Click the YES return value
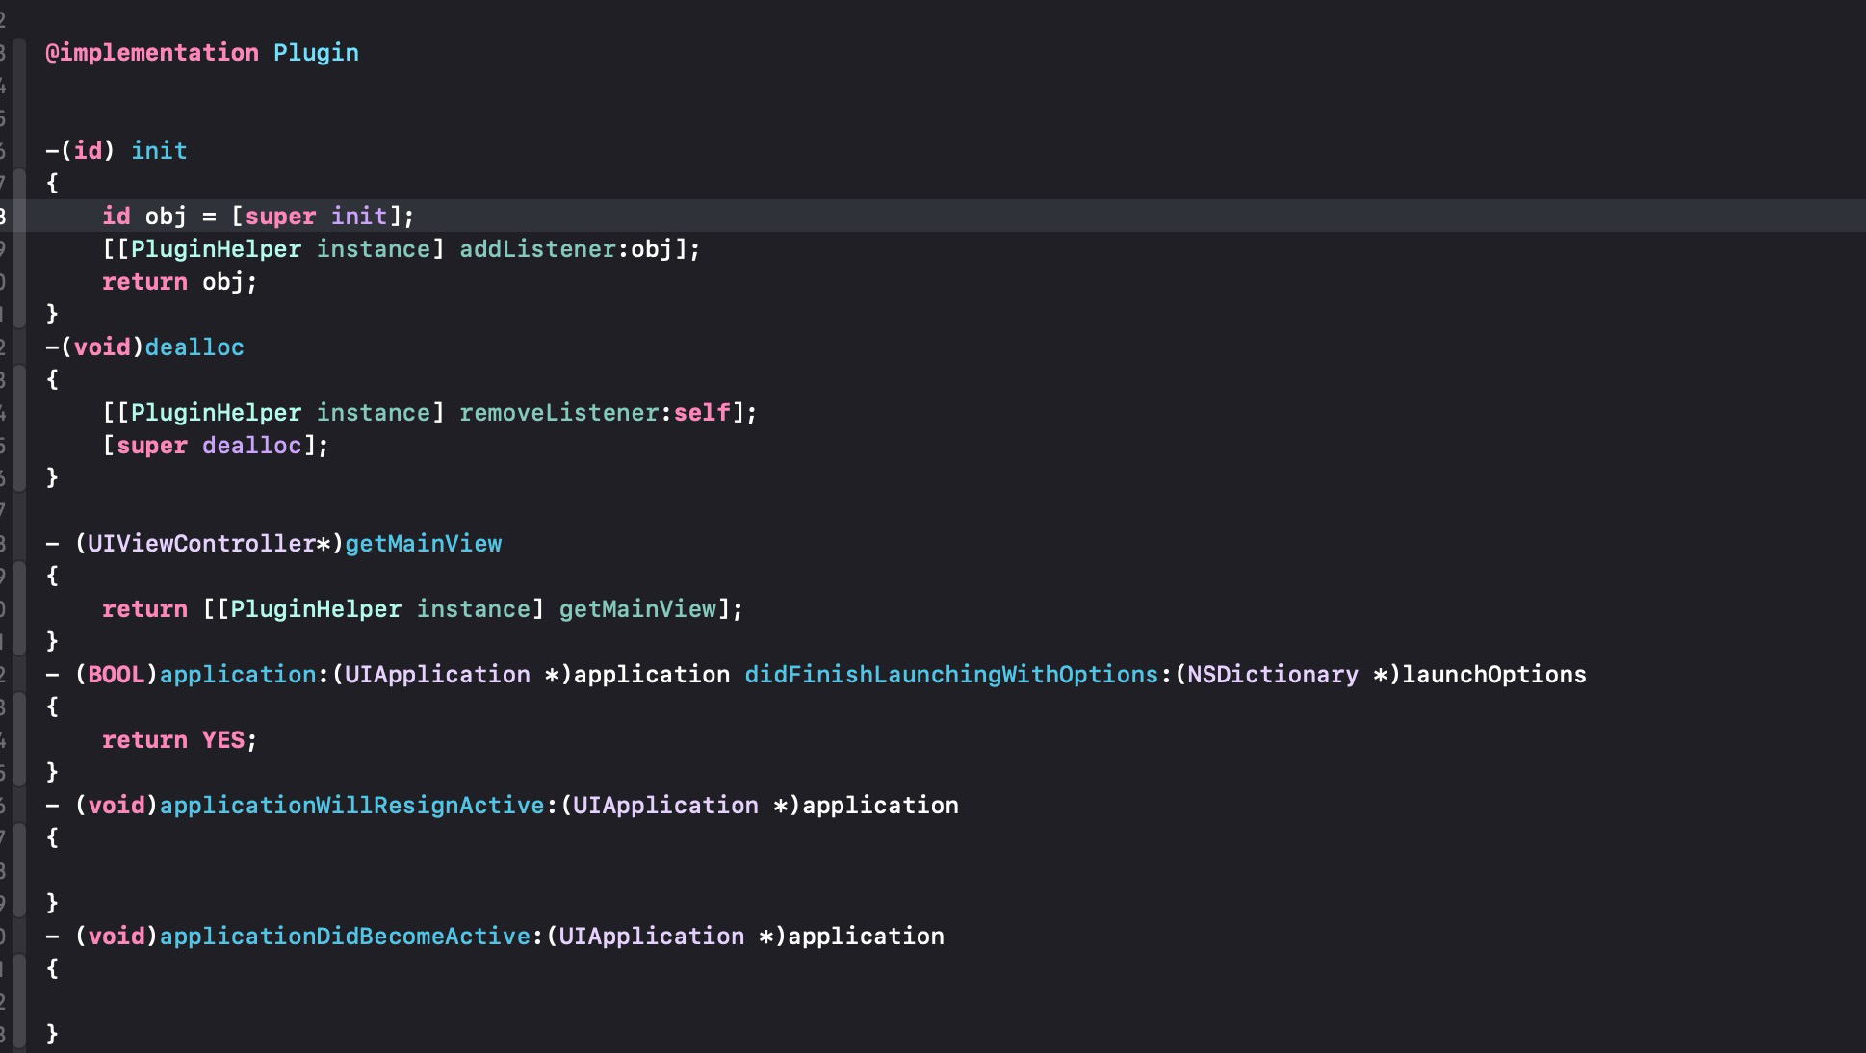Viewport: 1866px width, 1053px height. (x=223, y=740)
